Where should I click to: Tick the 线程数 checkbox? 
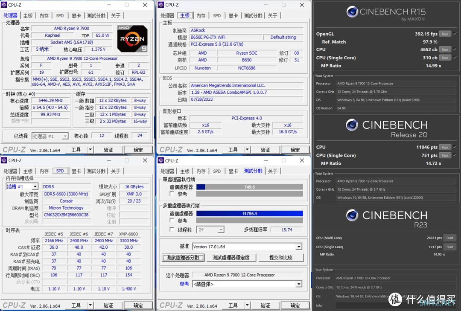click(x=172, y=229)
